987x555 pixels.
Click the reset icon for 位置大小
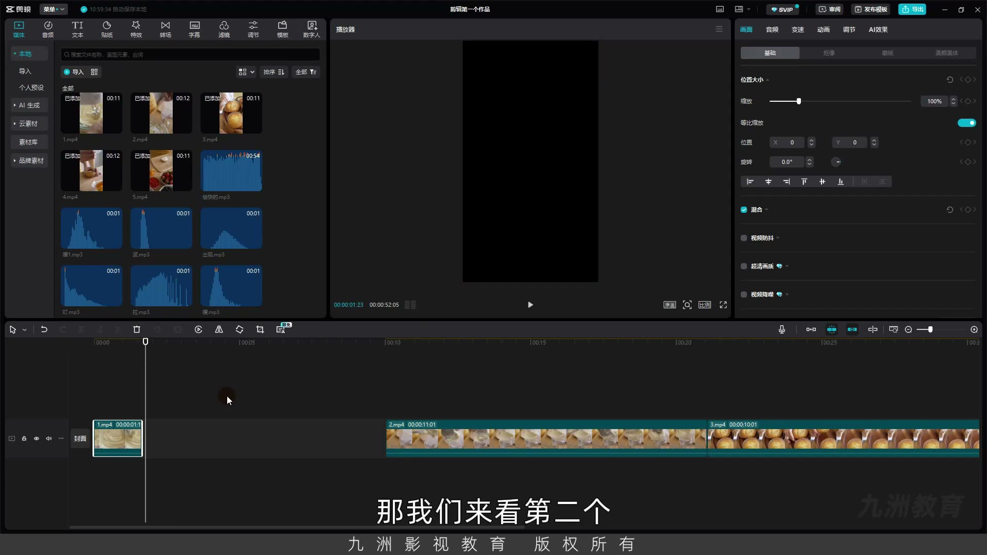tap(950, 80)
